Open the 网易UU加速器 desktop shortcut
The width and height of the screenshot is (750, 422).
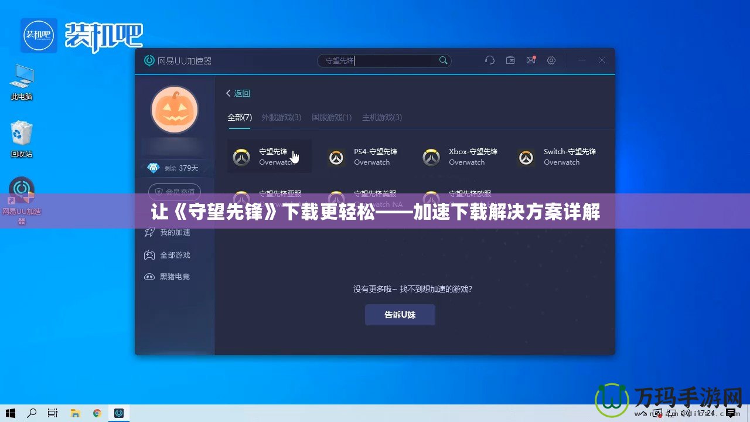(22, 200)
